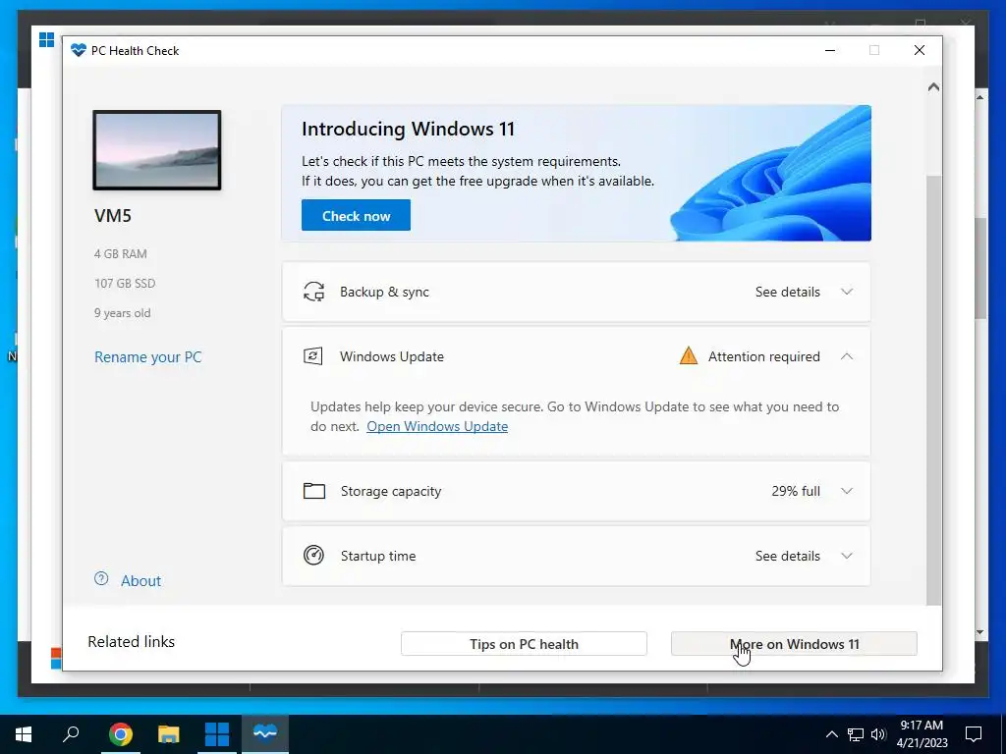This screenshot has height=754, width=1006.
Task: Open the volume speaker tray icon
Action: tap(878, 734)
